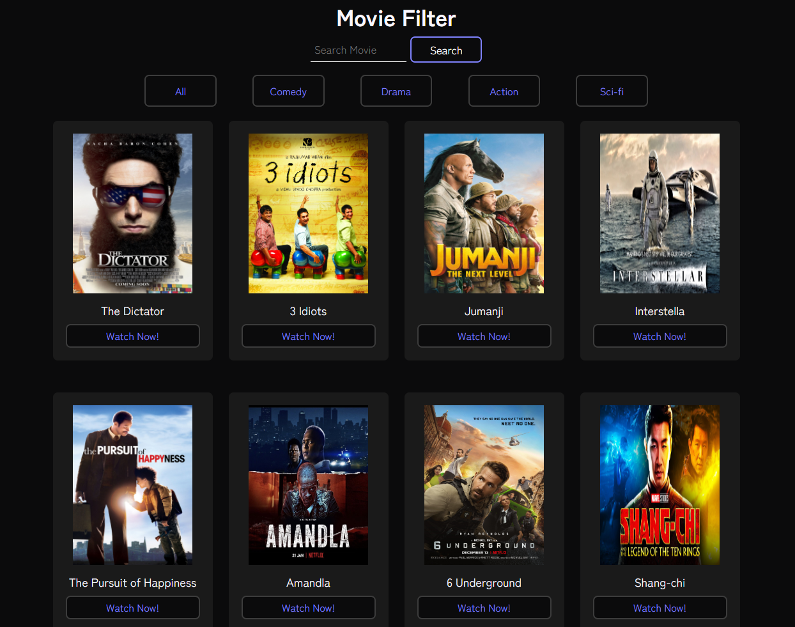Select the All filter tab
This screenshot has width=795, height=627.
click(180, 91)
